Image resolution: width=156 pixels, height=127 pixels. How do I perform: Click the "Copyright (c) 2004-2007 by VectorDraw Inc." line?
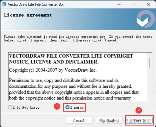pos(53,70)
